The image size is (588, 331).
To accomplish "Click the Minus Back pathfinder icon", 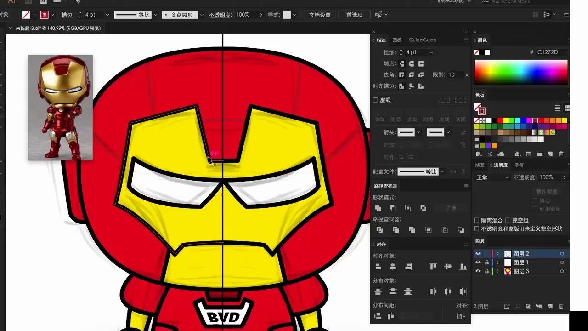I will coord(461,230).
